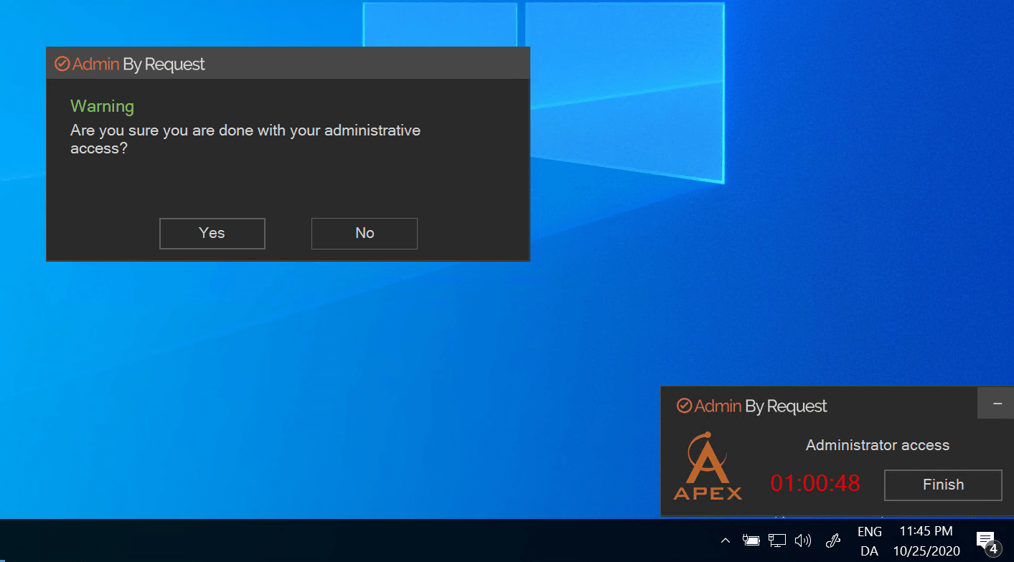Select the APEX company logo
Screen dimensions: 1014x562
point(708,466)
